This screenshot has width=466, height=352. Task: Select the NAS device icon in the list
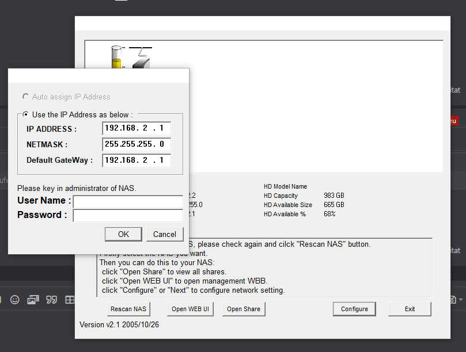click(x=132, y=57)
